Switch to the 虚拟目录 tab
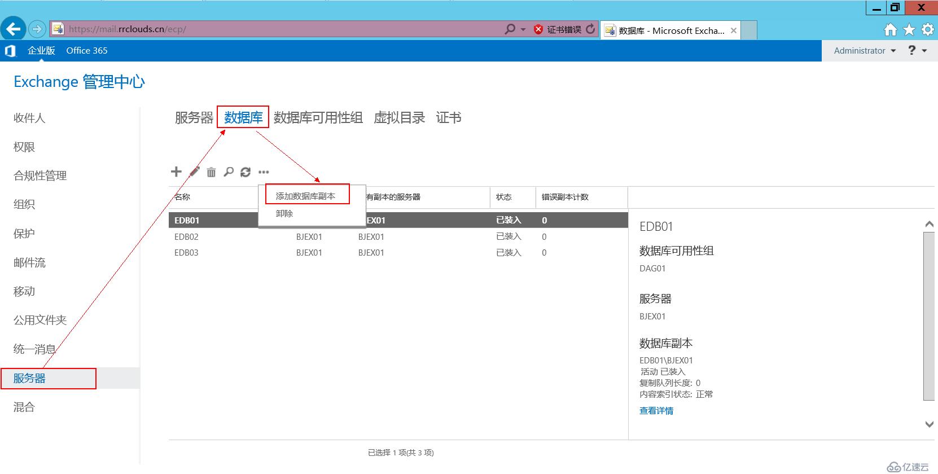This screenshot has width=938, height=474. pyautogui.click(x=400, y=117)
